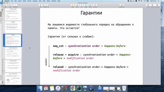Open the File menu
The image size is (164, 92).
[12, 1]
